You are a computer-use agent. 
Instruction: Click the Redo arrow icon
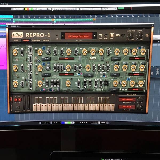106,35
